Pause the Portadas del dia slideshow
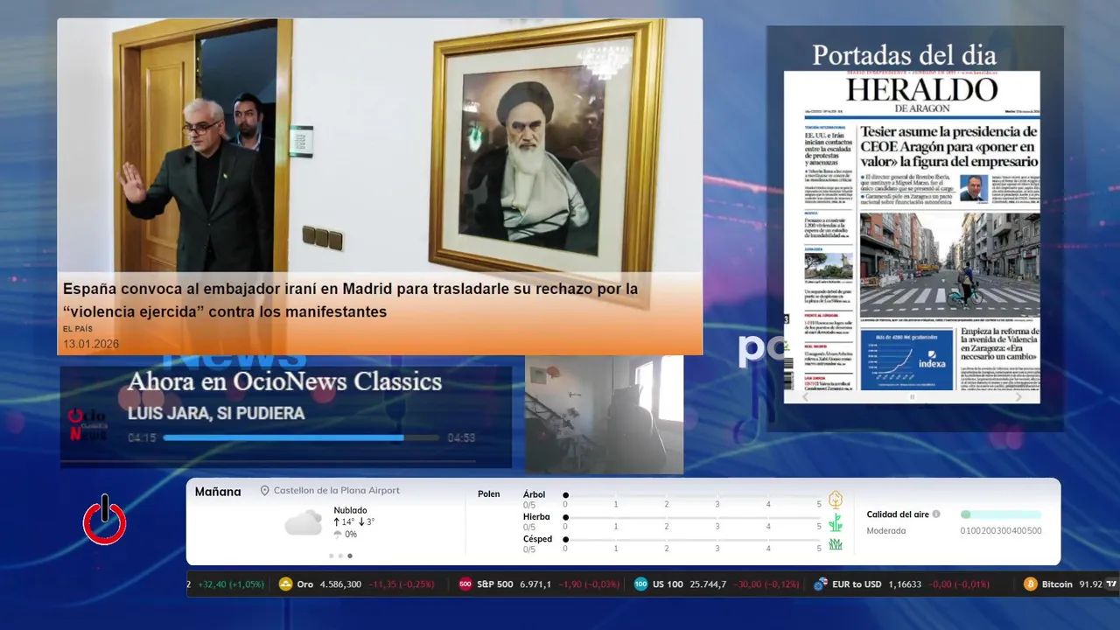 912,396
